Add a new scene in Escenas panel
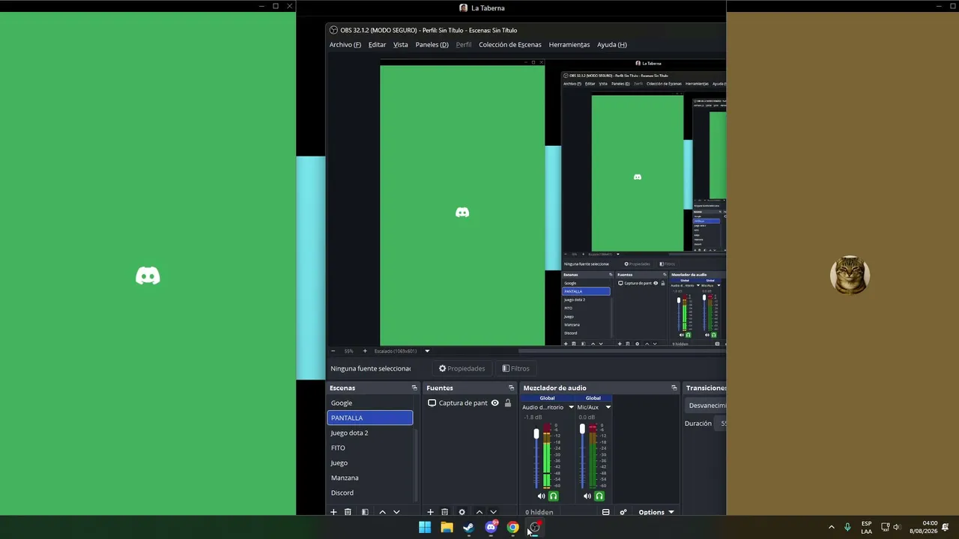The width and height of the screenshot is (959, 539). 333,512
